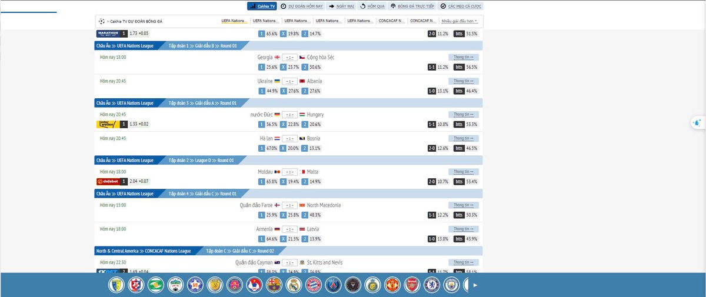706x297 pixels.
Task: Open the Arsenal club logo
Action: tap(412, 285)
